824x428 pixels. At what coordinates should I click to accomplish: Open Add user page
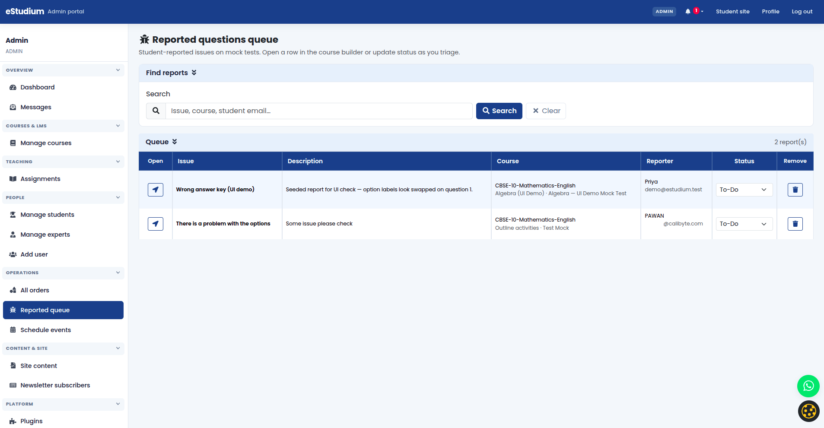tap(63, 254)
